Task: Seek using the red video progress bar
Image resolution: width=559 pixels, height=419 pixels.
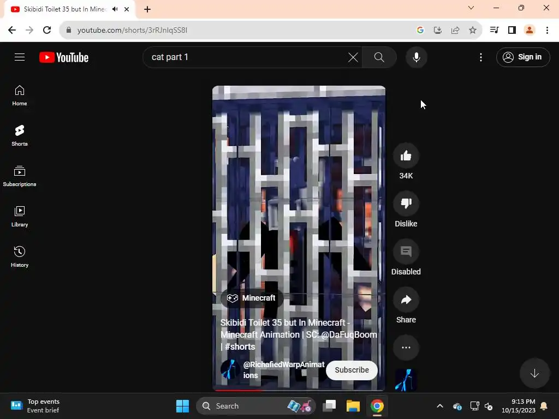Action: click(x=299, y=391)
